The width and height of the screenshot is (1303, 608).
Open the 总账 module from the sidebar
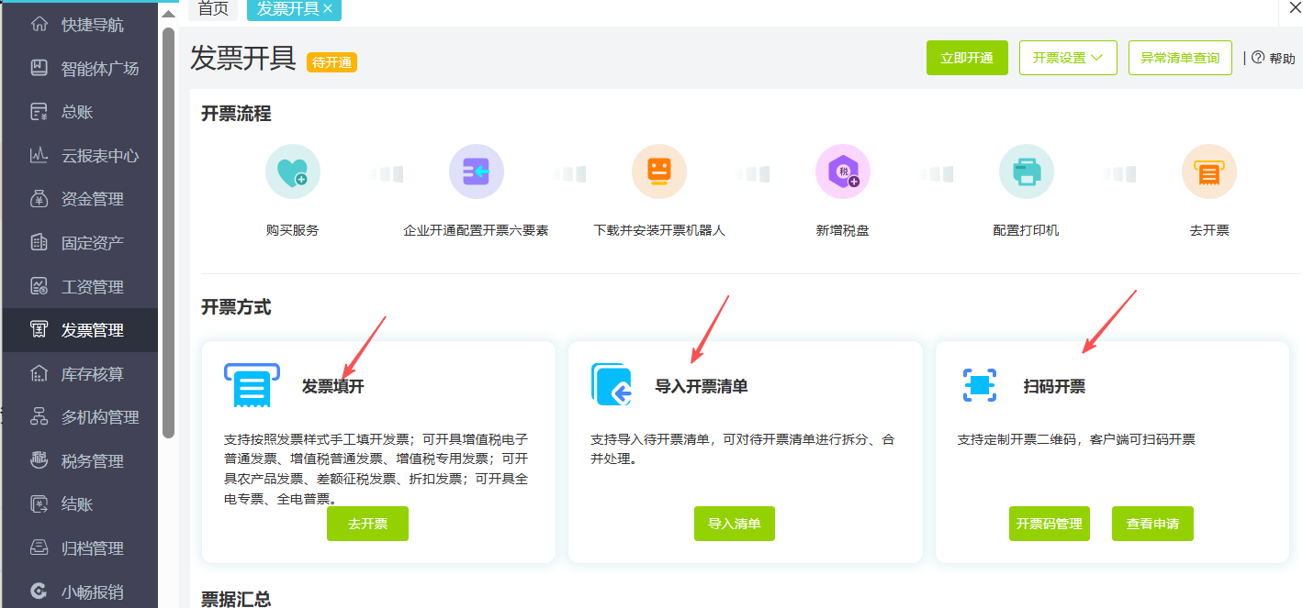coord(80,111)
